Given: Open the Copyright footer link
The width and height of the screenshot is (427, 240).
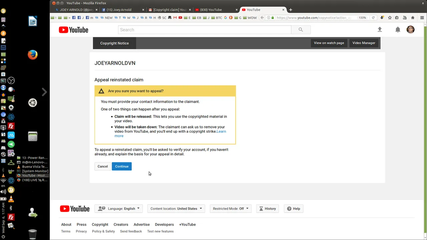Looking at the screenshot, I should pos(100,225).
